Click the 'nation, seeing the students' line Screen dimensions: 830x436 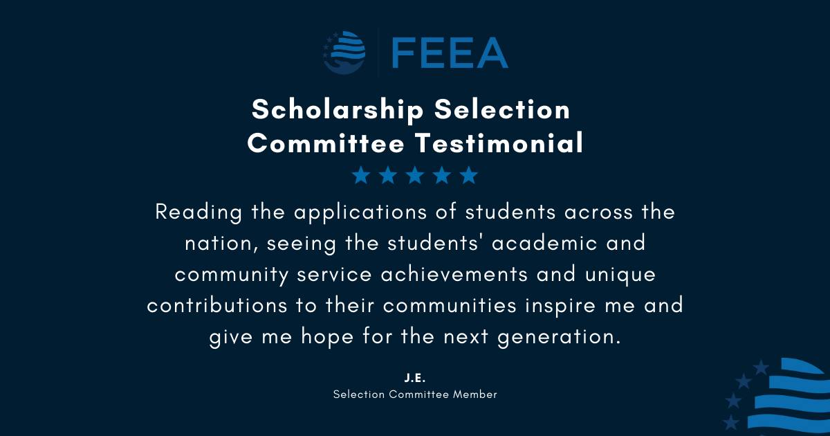415,244
